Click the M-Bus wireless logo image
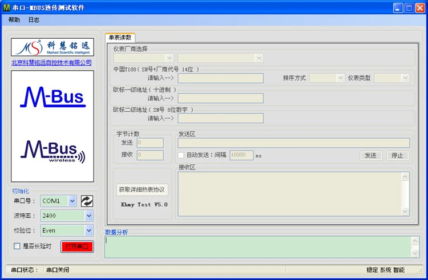Screen dimensions: 428x280 click(x=53, y=152)
